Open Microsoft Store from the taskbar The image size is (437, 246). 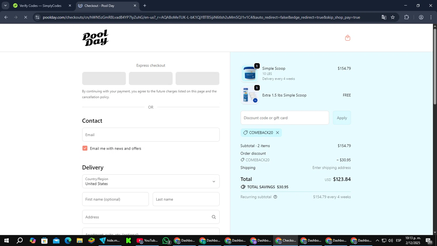click(x=44, y=240)
